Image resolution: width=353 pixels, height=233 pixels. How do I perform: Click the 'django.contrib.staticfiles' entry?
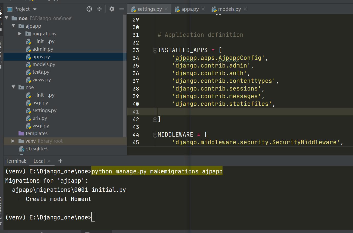coord(222,104)
